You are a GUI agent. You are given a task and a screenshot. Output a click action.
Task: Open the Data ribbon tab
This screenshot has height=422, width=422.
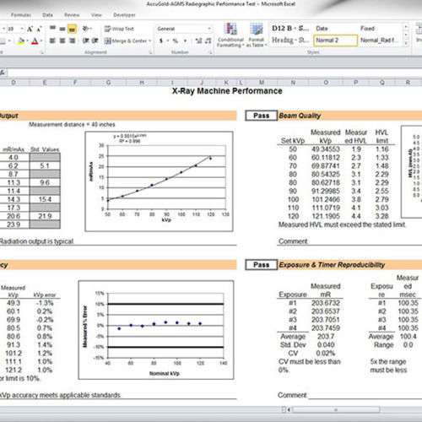point(47,15)
